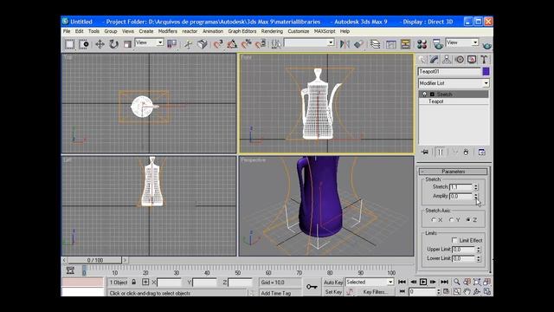Open the Render Scene dialog icon
The height and width of the screenshot is (312, 554).
click(438, 44)
